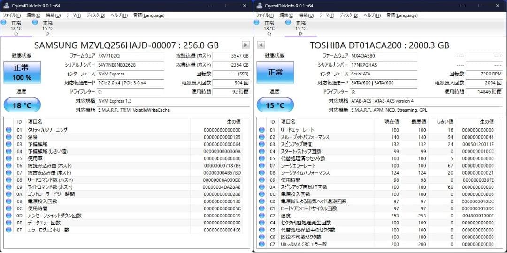Open 機能 menu in left window
The height and width of the screenshot is (253, 507).
click(x=54, y=15)
